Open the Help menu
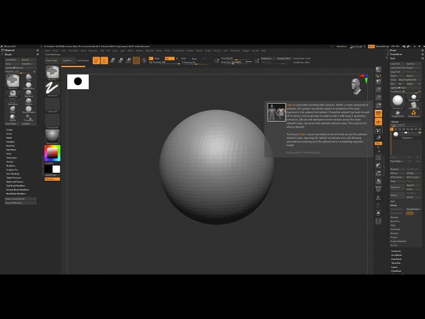Screen dimensions: 425x319 click(263, 51)
